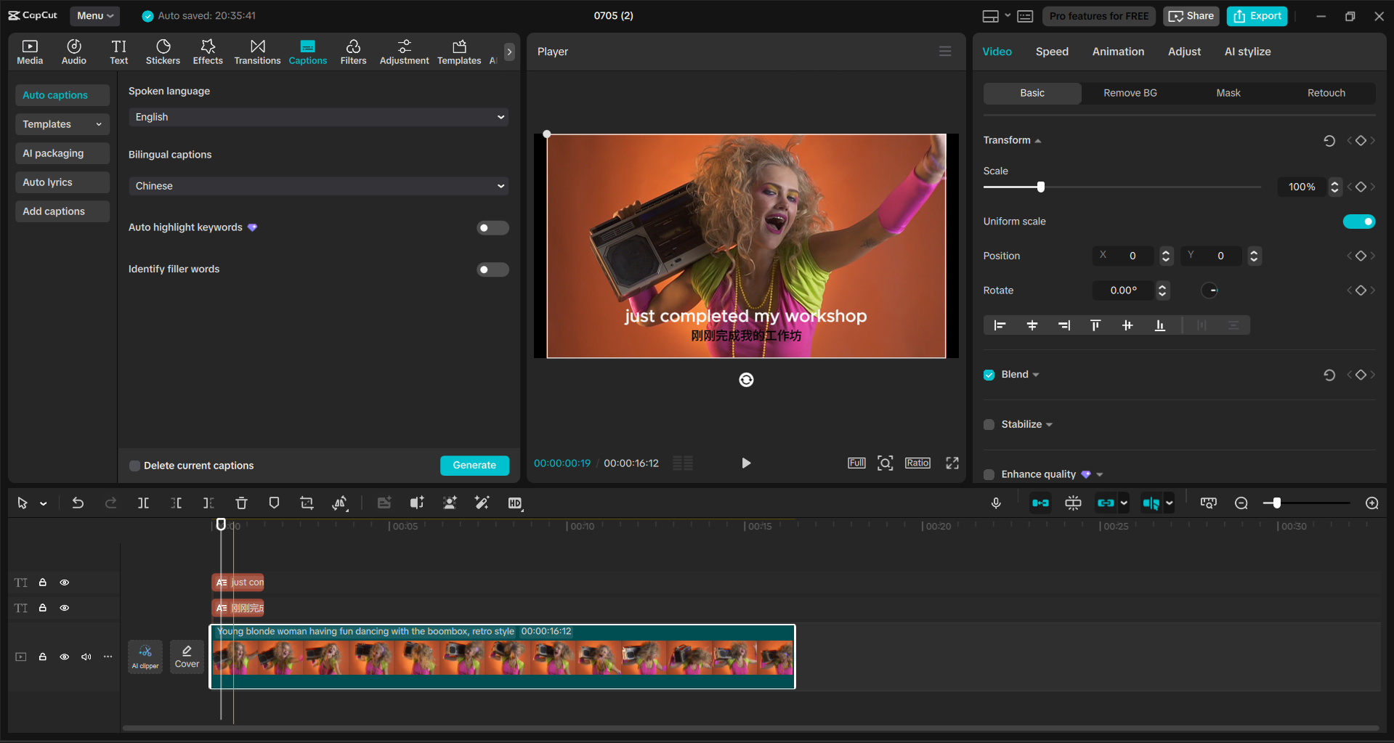Click the align left icon

(1000, 325)
